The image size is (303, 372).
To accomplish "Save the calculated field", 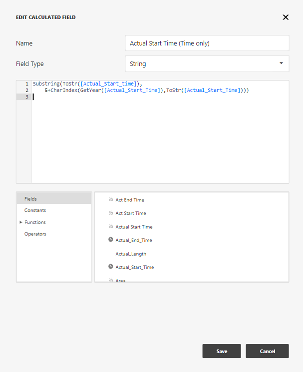I will tap(222, 351).
